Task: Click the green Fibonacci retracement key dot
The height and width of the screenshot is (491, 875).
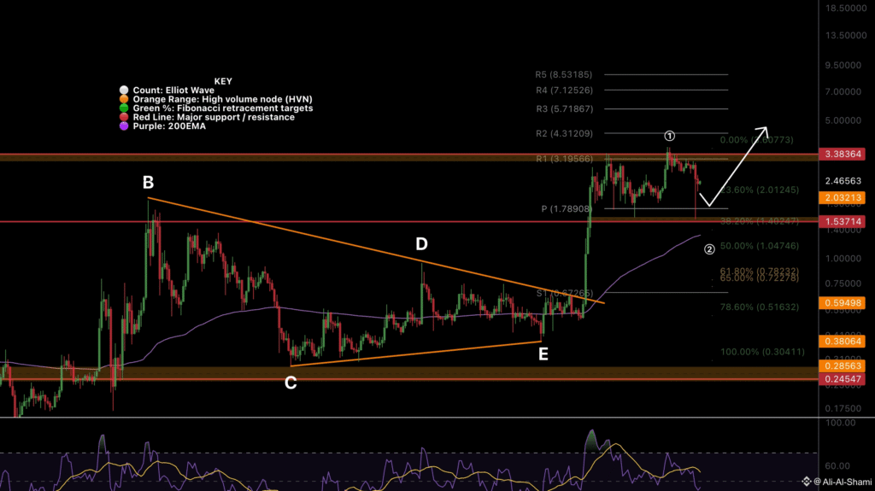Action: click(124, 108)
